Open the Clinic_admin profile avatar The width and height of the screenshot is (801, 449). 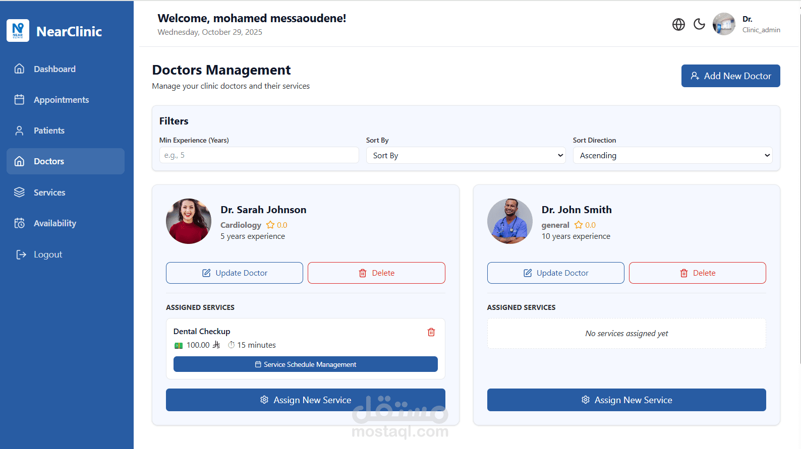point(724,24)
